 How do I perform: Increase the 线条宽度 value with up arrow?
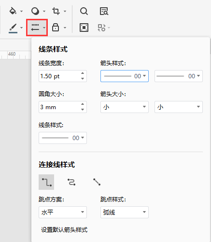(83, 73)
